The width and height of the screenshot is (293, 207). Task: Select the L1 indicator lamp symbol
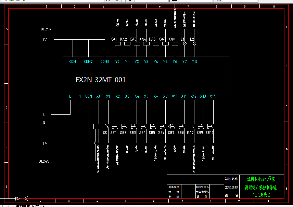click(x=185, y=44)
